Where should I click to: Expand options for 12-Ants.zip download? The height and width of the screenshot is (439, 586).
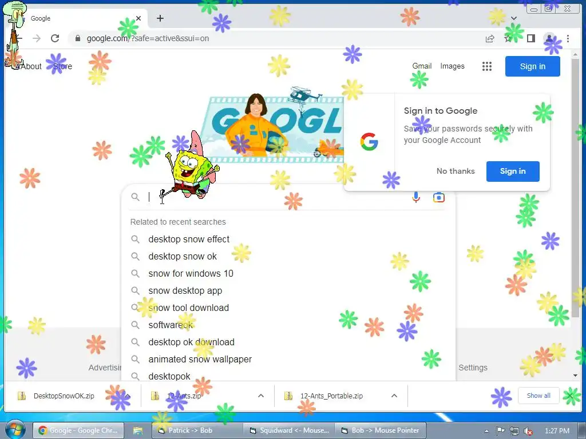coord(261,396)
